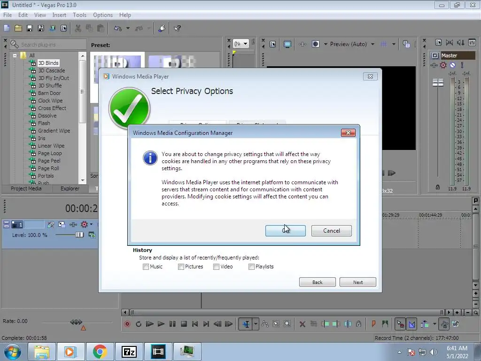481x361 pixels.
Task: Open the File menu
Action: [8, 15]
